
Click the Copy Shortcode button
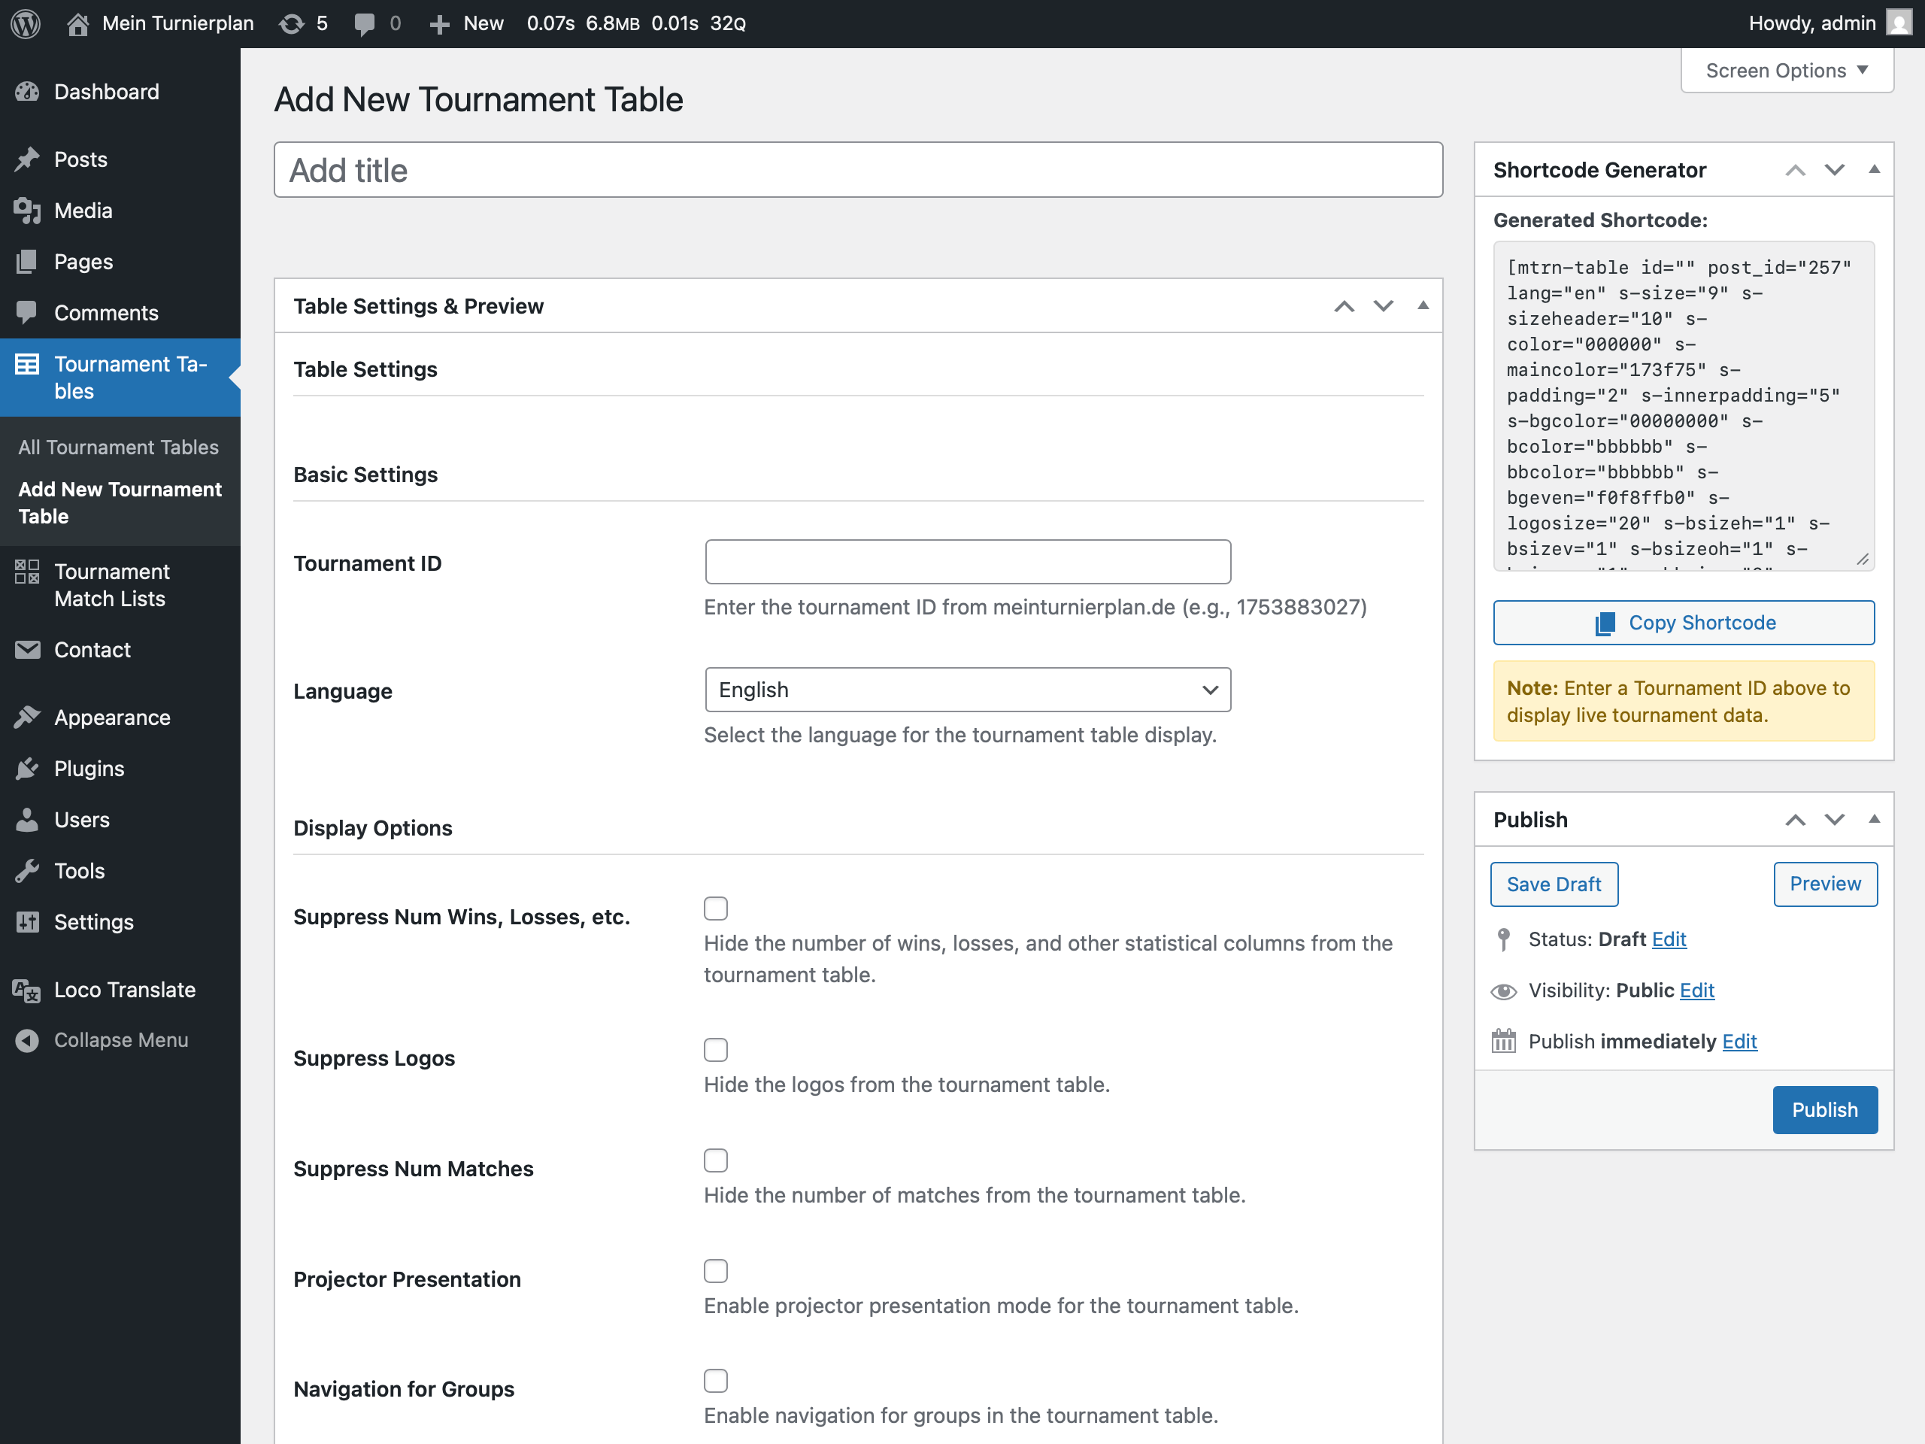[1682, 623]
